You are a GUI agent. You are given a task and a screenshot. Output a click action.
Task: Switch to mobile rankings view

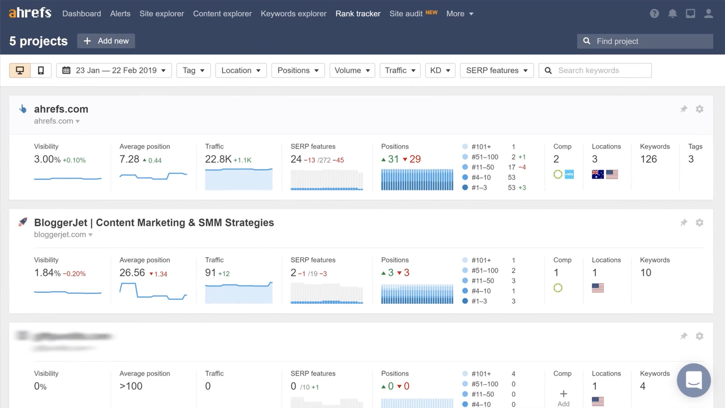point(41,70)
